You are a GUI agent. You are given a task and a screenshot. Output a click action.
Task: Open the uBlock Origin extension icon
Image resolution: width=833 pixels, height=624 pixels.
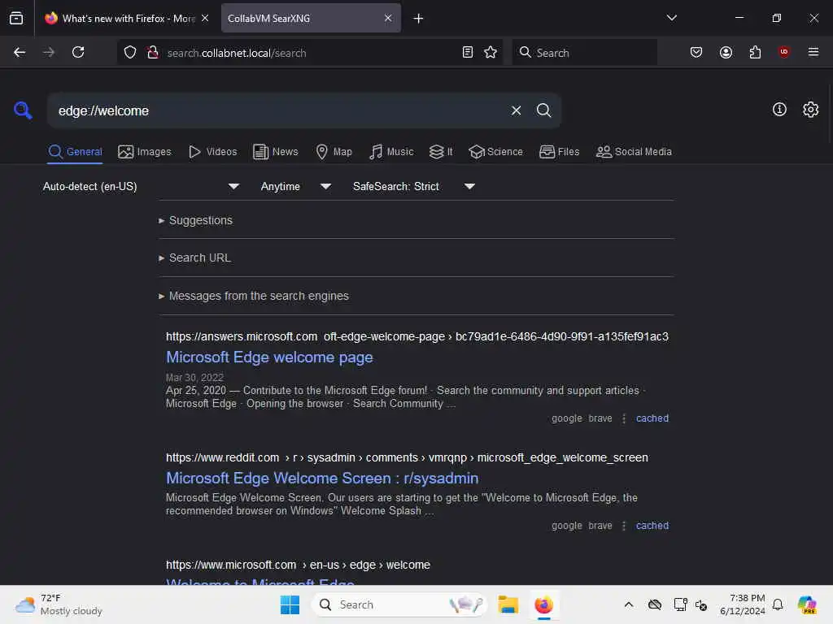pyautogui.click(x=783, y=51)
